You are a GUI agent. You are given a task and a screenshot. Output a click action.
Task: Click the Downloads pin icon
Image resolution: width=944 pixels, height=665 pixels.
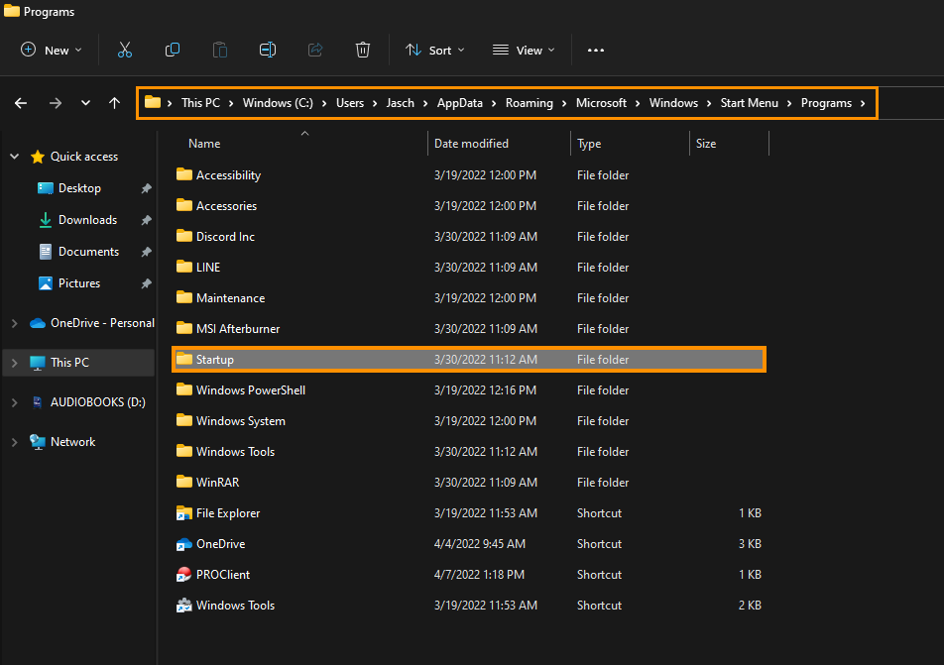(x=146, y=220)
